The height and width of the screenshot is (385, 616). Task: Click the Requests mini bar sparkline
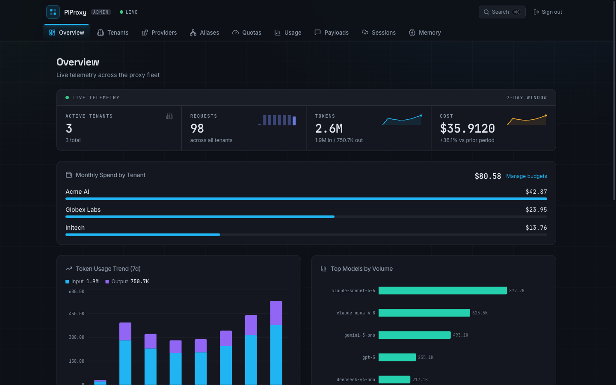(277, 120)
